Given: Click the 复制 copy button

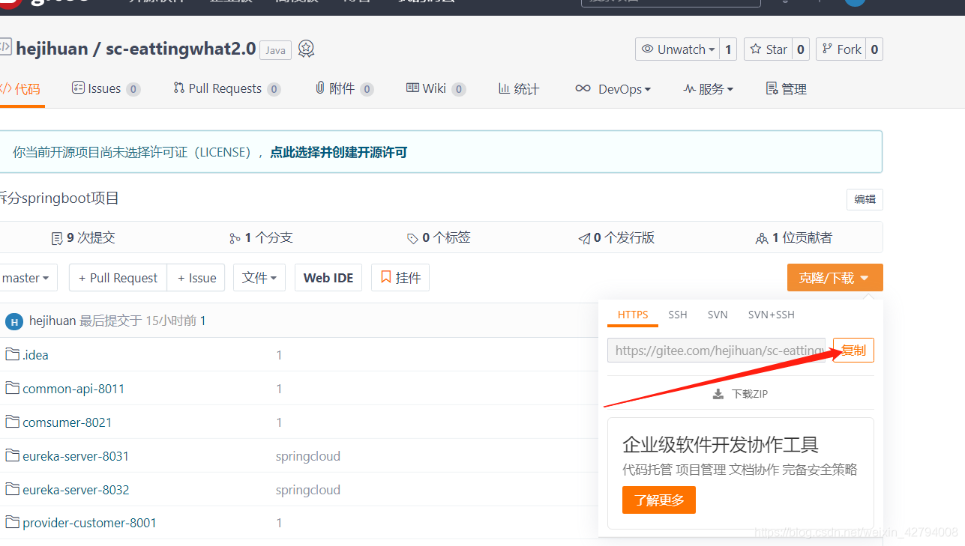Looking at the screenshot, I should coord(853,350).
